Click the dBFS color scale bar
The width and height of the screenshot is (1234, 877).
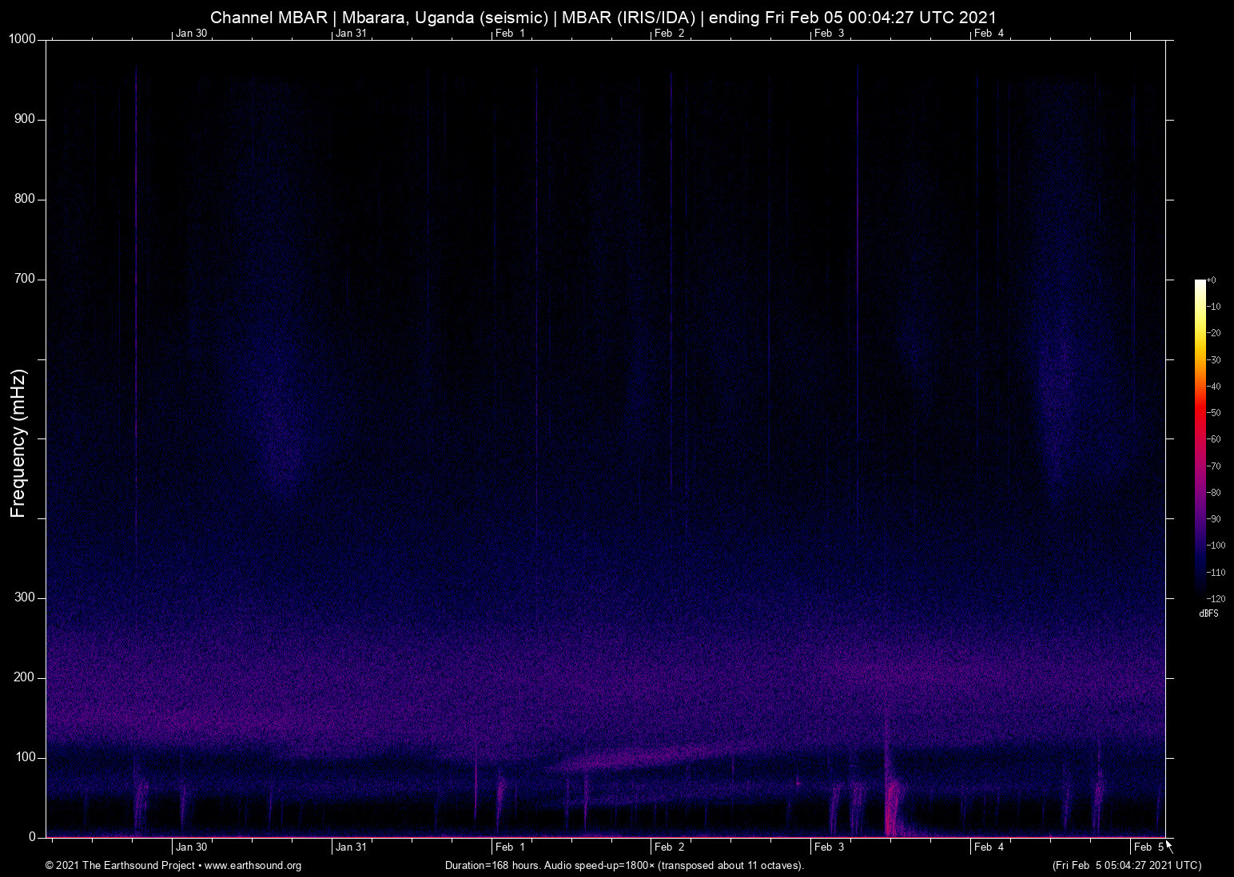coord(1200,438)
